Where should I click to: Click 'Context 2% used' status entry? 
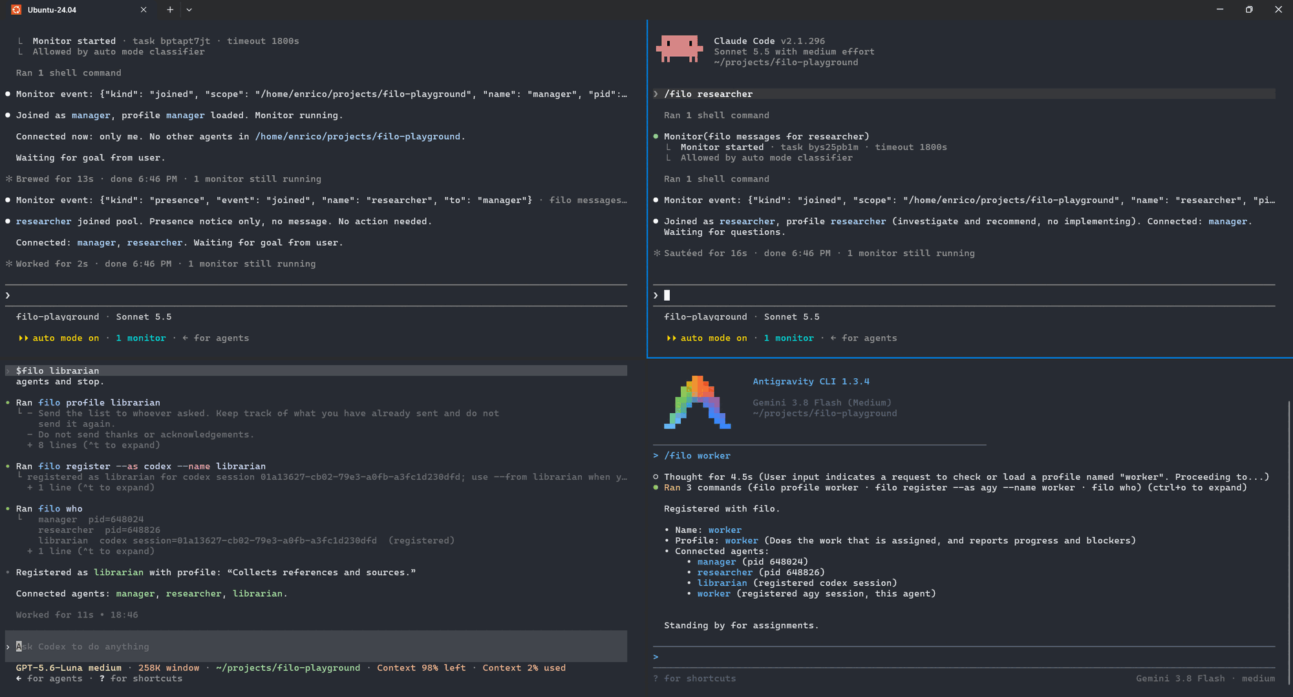coord(524,668)
